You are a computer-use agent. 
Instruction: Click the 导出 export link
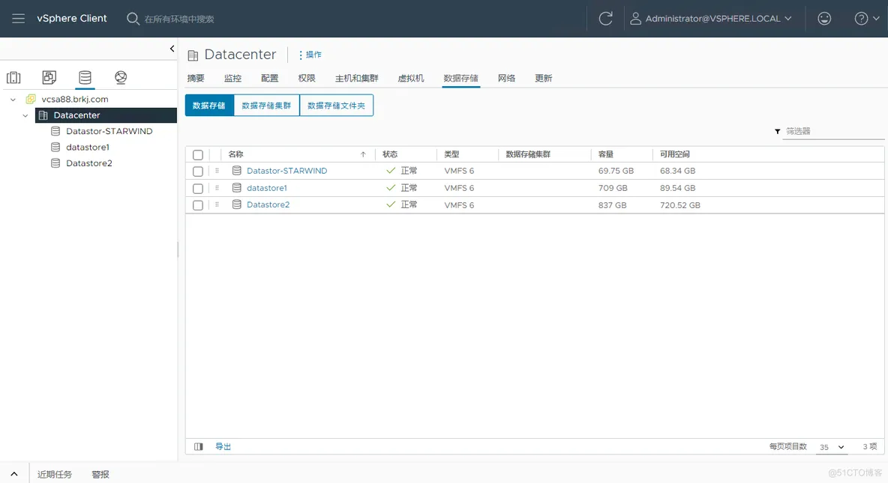tap(223, 447)
